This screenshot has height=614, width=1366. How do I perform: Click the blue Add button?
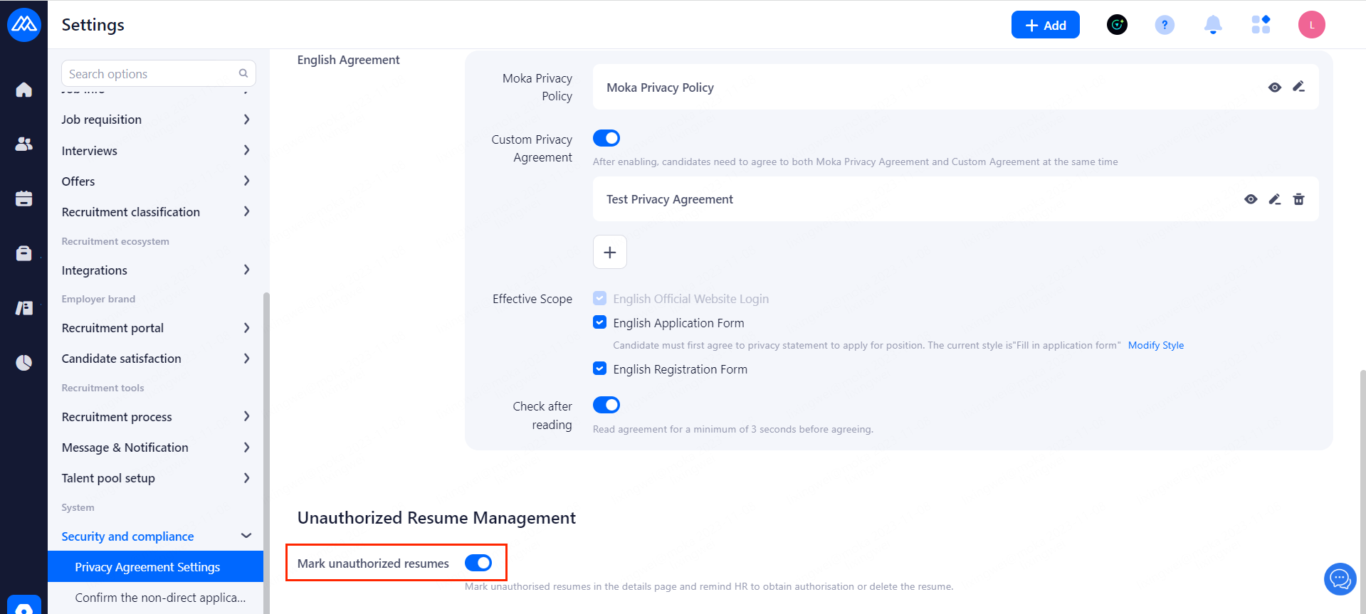(x=1045, y=25)
